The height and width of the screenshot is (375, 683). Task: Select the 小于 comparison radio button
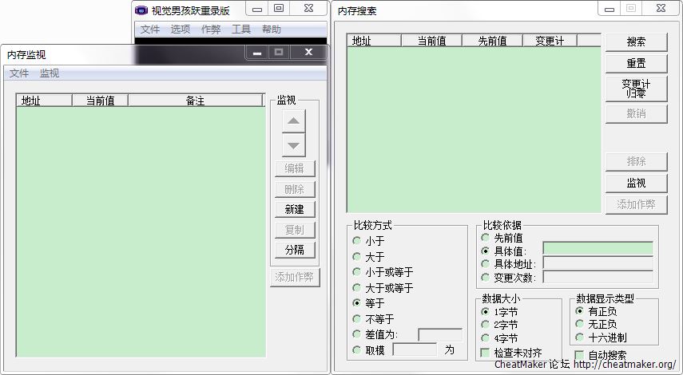coord(357,241)
